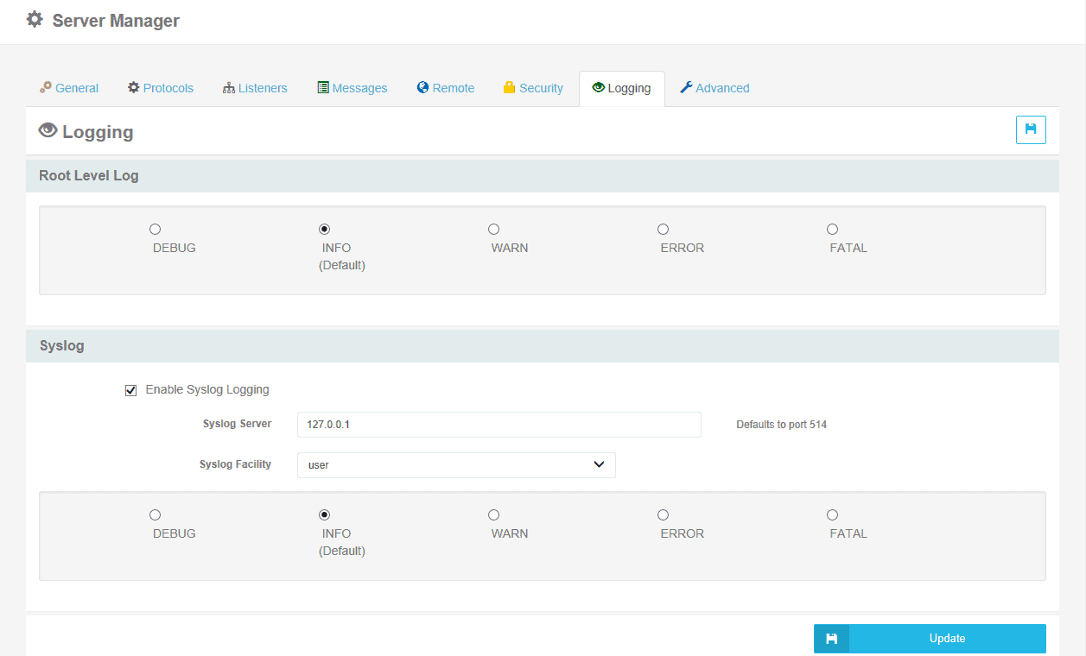Screen dimensions: 1086x656
Task: Select DEBUG as the root log level
Action: pos(155,229)
